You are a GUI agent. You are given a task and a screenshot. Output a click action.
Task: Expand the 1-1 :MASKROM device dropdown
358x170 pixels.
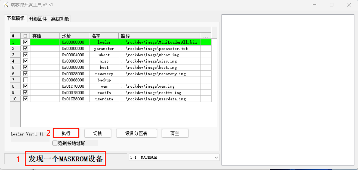(216, 157)
